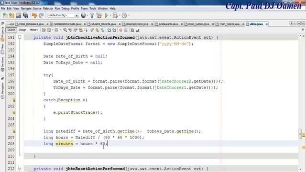Toggle the Design editor view
Screen dimensions: 306x172
coord(22,30)
